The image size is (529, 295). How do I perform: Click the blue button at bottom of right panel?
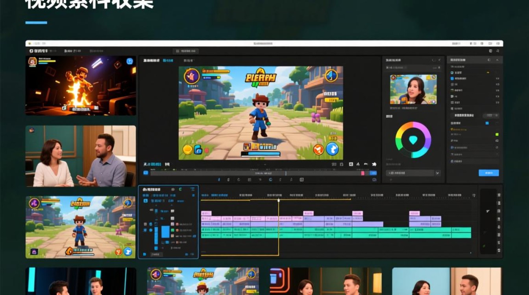[x=488, y=173]
